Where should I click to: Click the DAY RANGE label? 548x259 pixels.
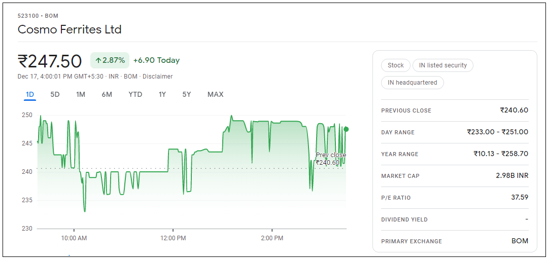[398, 132]
